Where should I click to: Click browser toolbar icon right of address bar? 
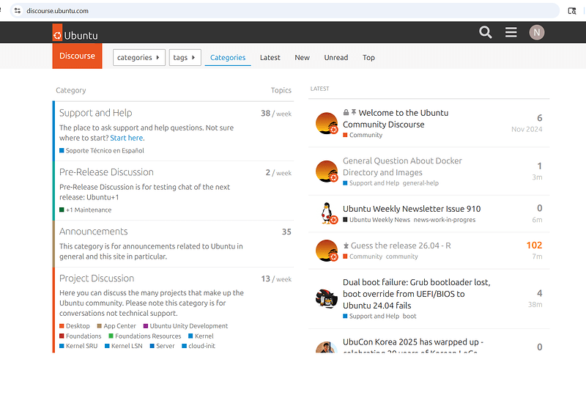(x=573, y=10)
